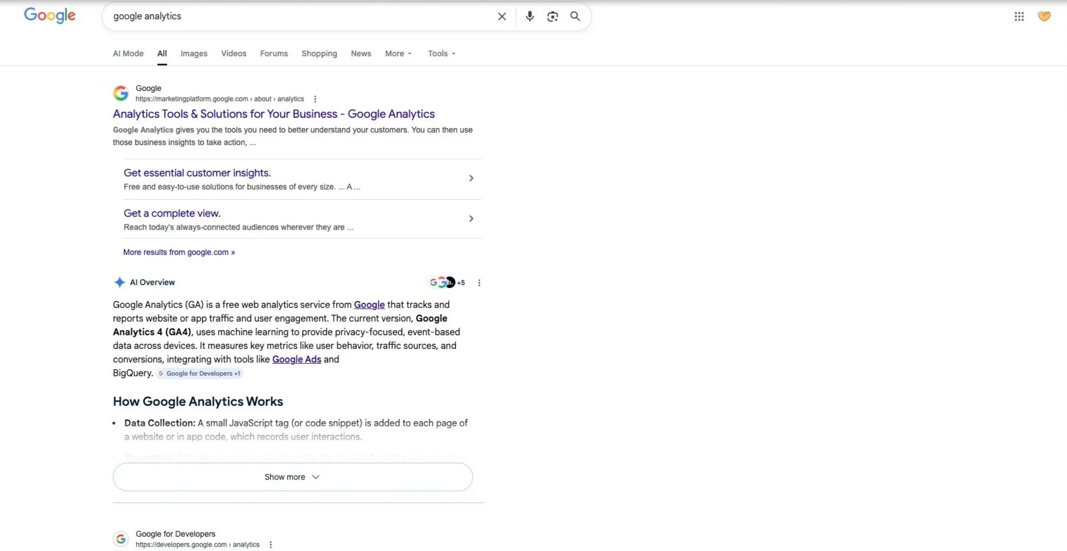Click 'Google for Developers' site name

click(x=175, y=534)
